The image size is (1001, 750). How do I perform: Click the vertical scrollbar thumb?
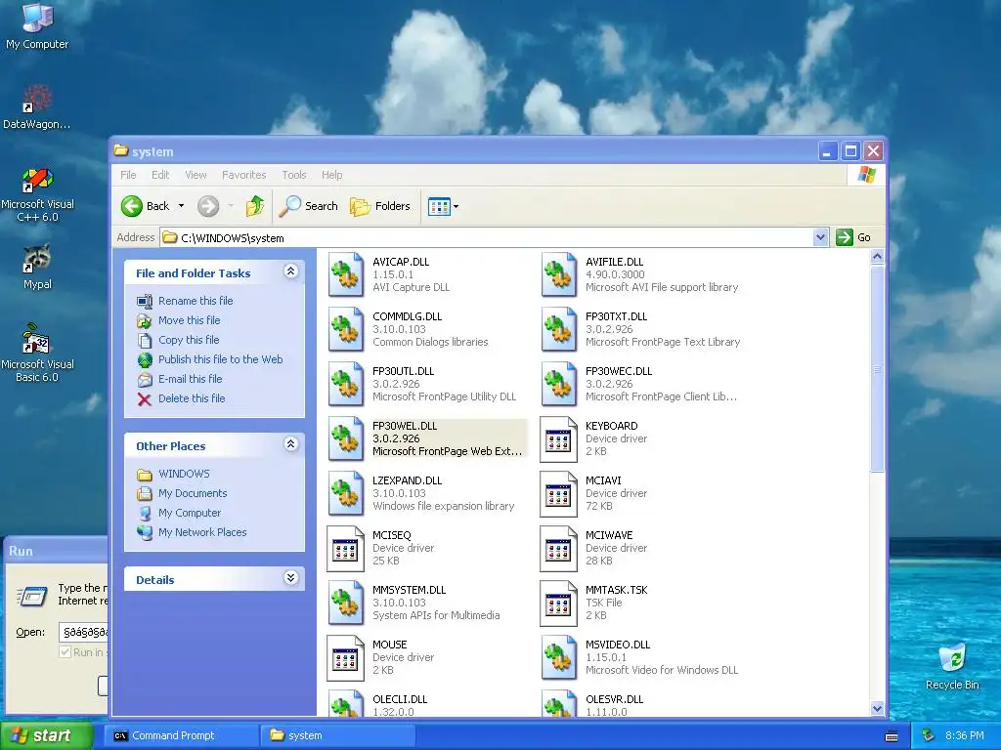click(877, 368)
